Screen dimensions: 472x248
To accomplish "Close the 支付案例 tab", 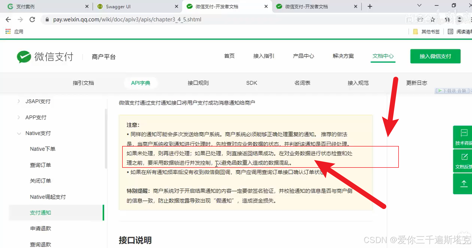I will click(x=87, y=6).
